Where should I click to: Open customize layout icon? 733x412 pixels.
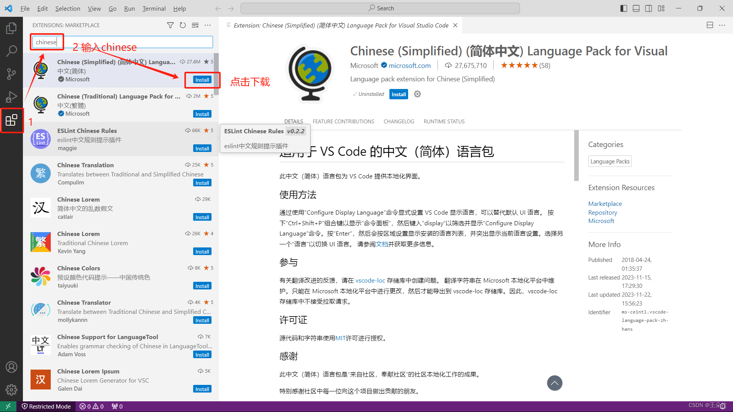661,8
